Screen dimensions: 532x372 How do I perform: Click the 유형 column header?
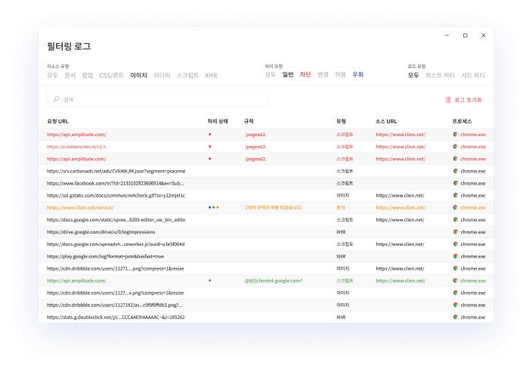pyautogui.click(x=341, y=121)
